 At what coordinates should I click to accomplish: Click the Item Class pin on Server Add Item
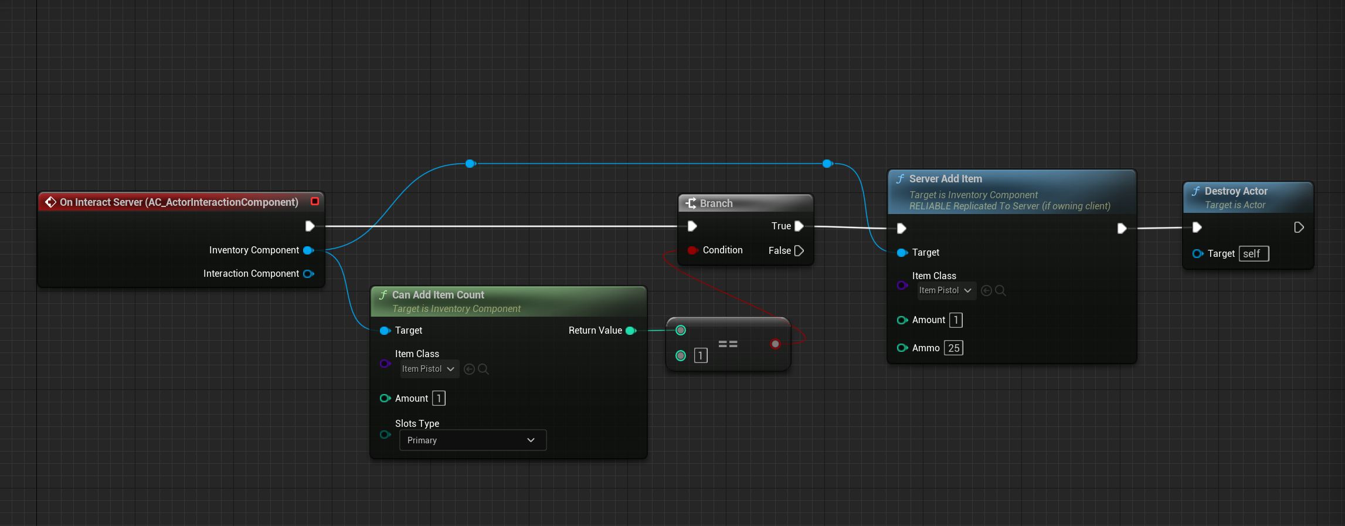tap(902, 286)
